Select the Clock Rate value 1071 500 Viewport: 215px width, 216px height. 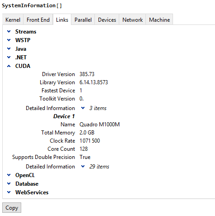click(x=90, y=141)
